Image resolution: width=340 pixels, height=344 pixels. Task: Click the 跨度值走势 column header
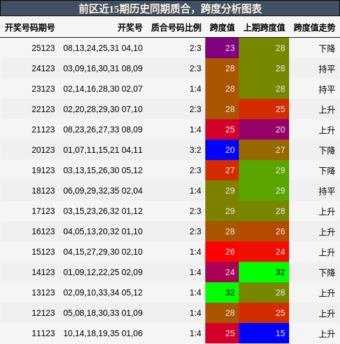click(314, 28)
